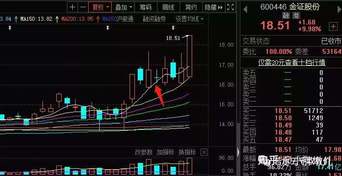This screenshot has width=342, height=176.
Task: Click the 卖五 row label
Action: coord(250,73)
